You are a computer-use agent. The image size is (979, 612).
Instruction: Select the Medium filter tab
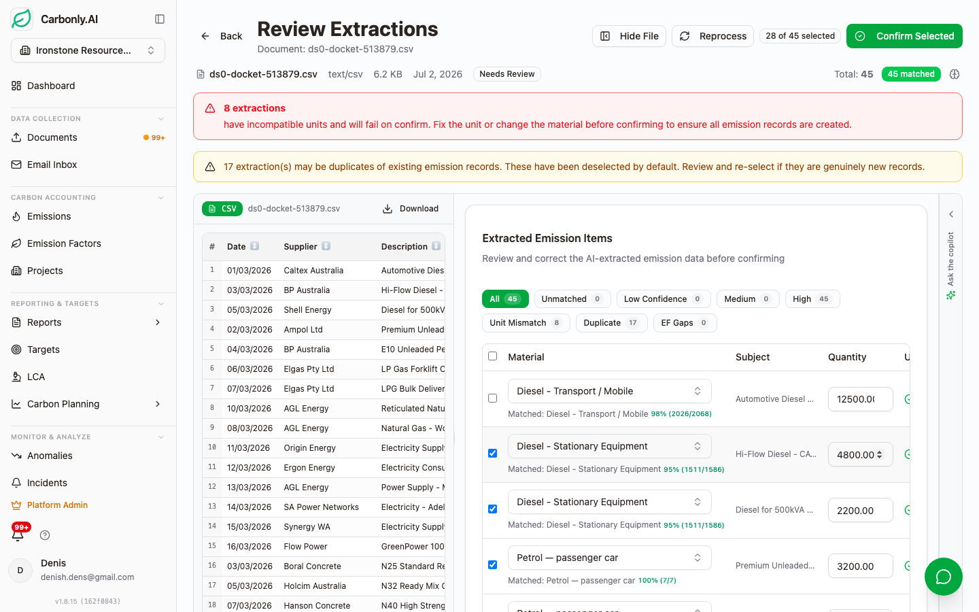pos(748,299)
